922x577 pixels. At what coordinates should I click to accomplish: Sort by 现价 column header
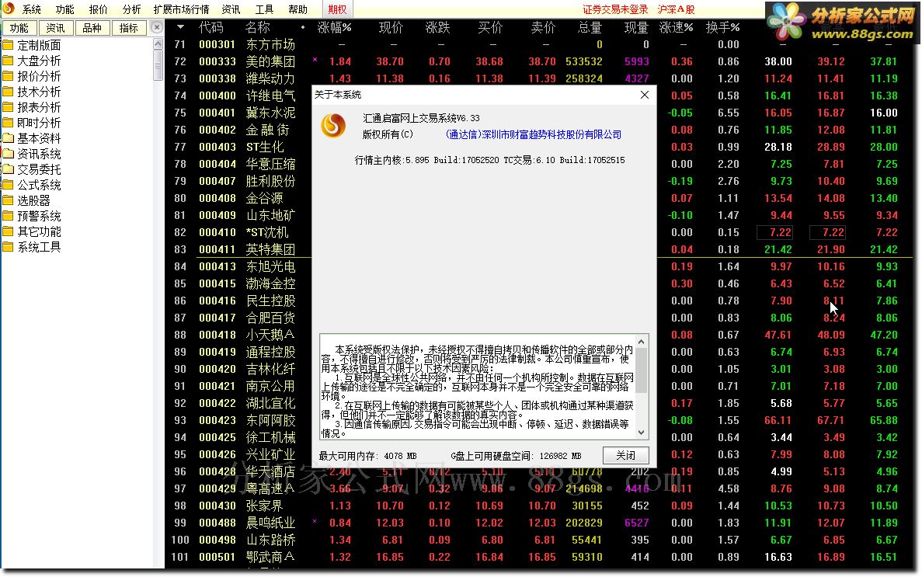(391, 27)
